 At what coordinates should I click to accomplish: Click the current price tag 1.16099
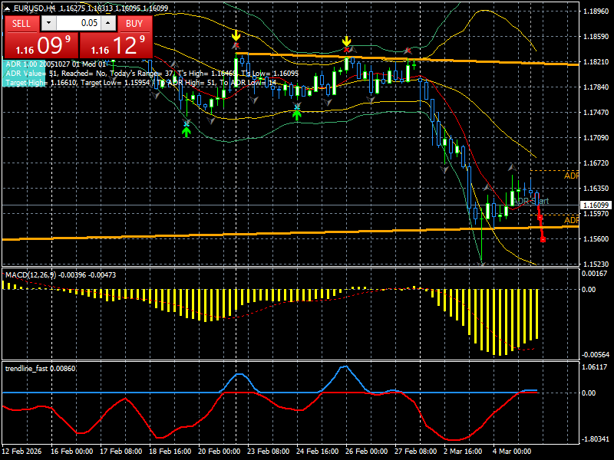[596, 205]
